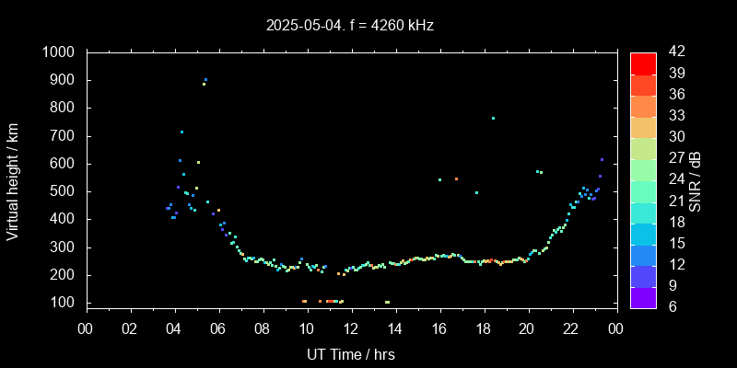Click the isolated data point near 760 km
Screen dimensions: 737x368
click(x=493, y=118)
